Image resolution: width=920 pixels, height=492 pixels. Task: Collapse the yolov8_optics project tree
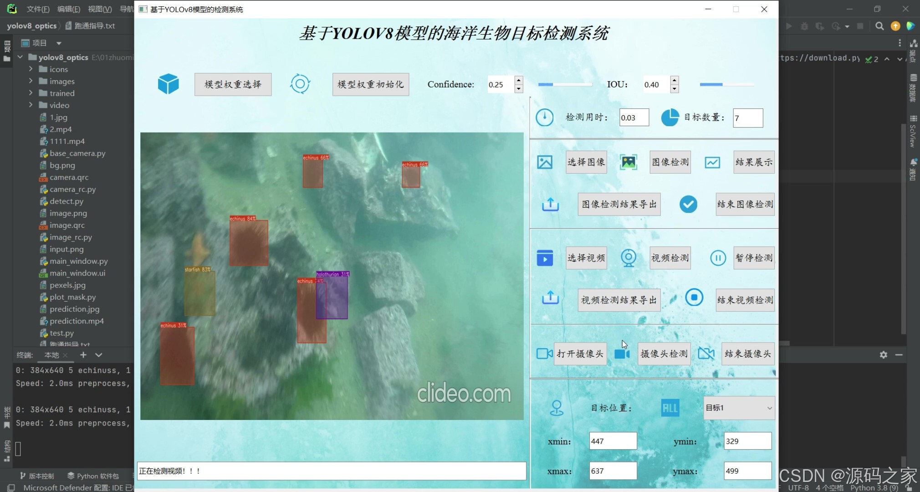coord(20,57)
